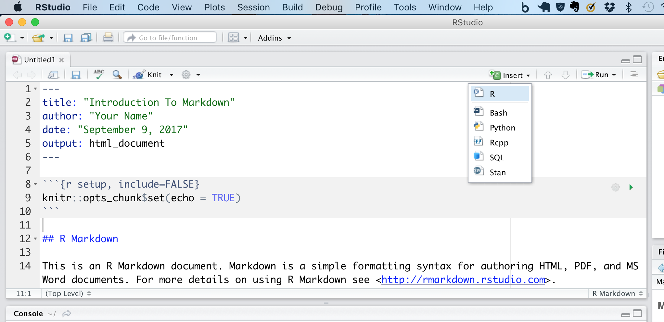Open the gear options dropdown arrow
Screen dimensions: 664x322
point(198,75)
